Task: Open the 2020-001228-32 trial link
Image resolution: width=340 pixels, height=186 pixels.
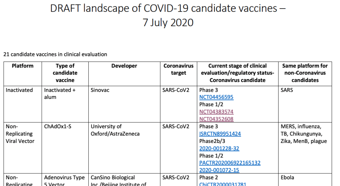Action: [x=219, y=148]
